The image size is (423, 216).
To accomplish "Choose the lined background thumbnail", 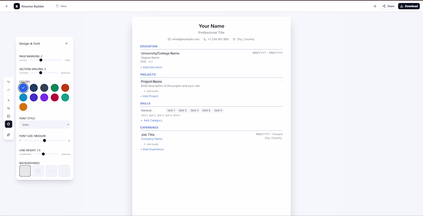I will click(x=51, y=171).
